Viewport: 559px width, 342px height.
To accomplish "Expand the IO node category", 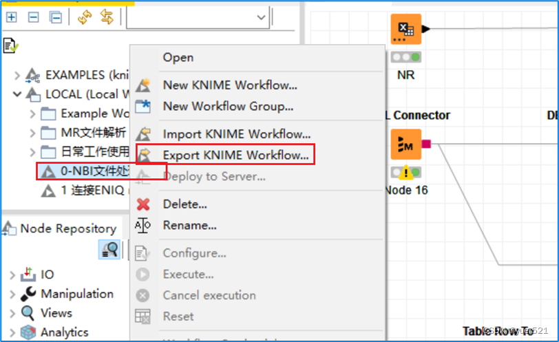I will (x=12, y=275).
